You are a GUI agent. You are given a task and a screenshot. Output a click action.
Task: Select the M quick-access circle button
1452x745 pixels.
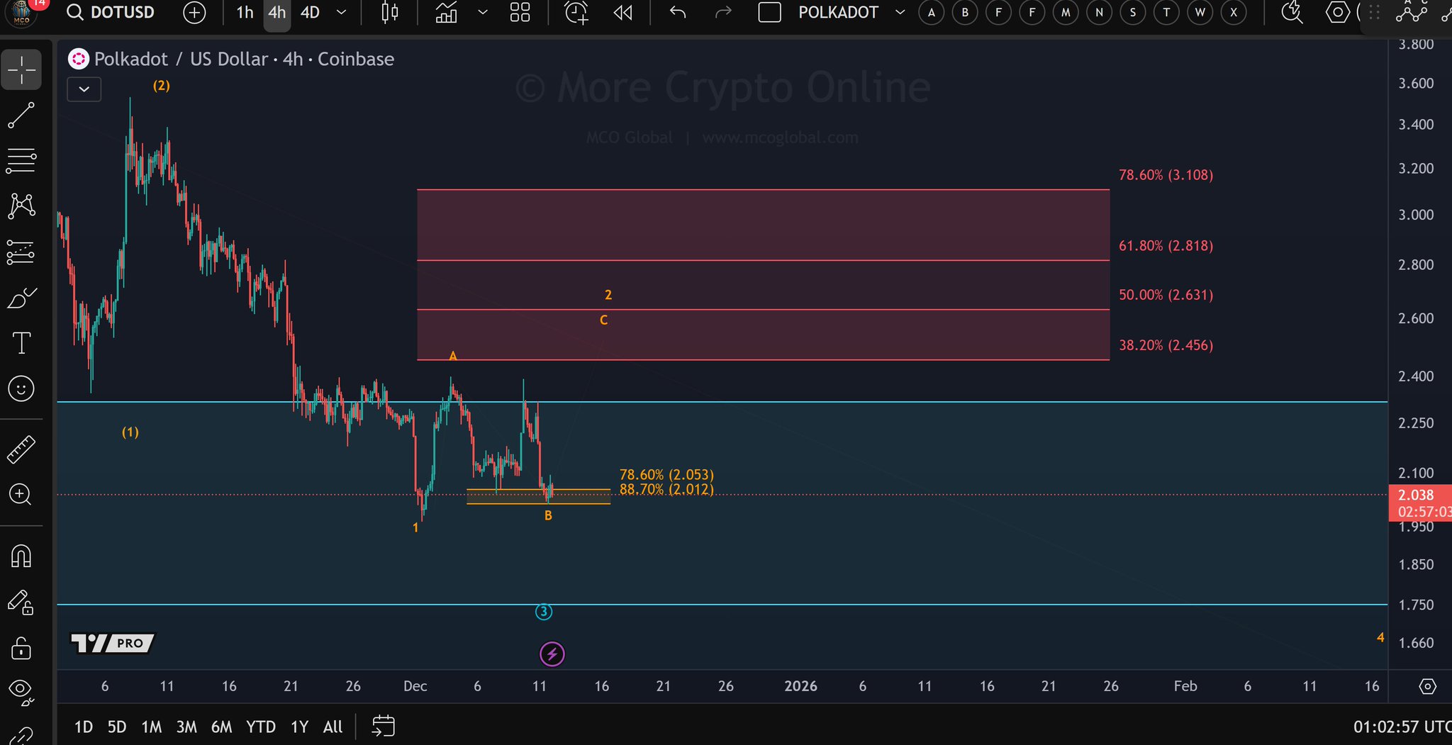tap(1066, 13)
